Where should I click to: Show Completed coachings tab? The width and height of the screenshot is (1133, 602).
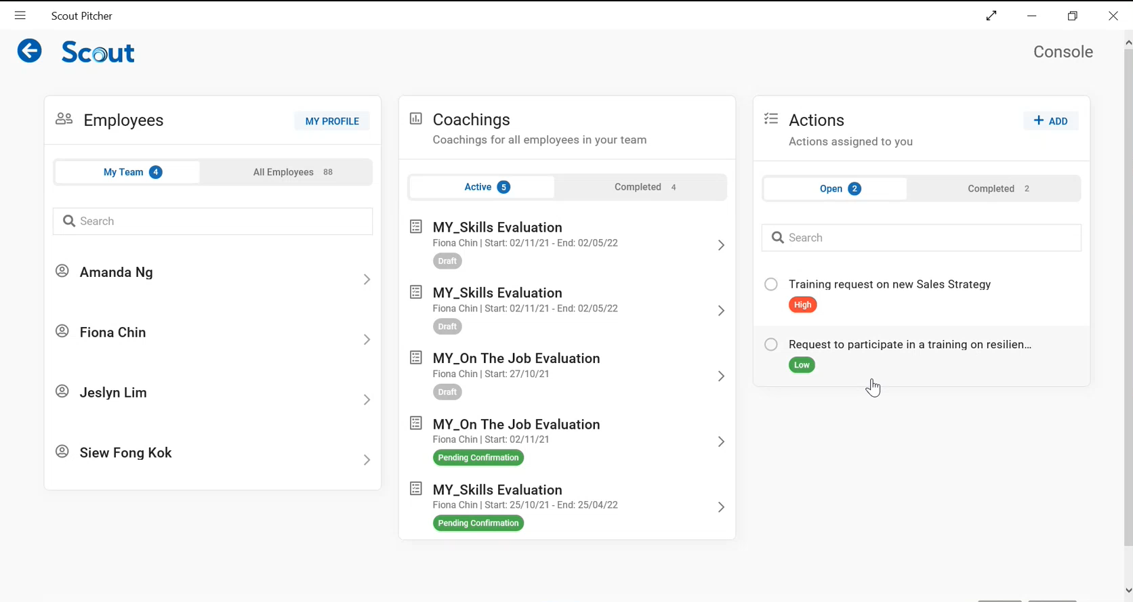644,188
